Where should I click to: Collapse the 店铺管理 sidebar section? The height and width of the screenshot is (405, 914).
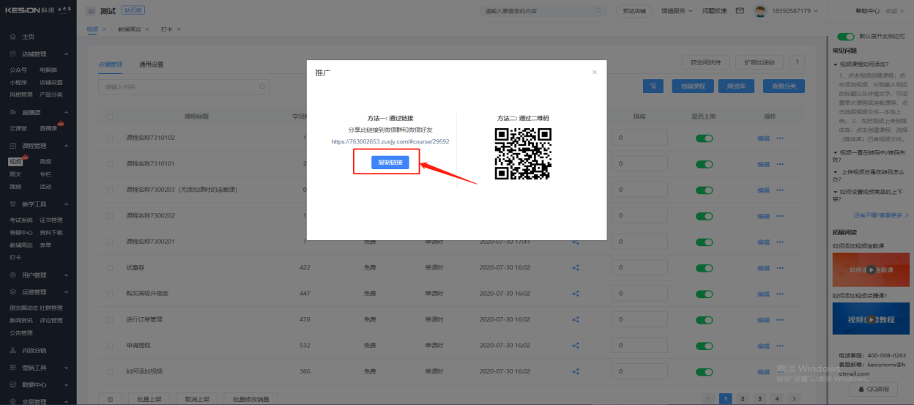(67, 54)
